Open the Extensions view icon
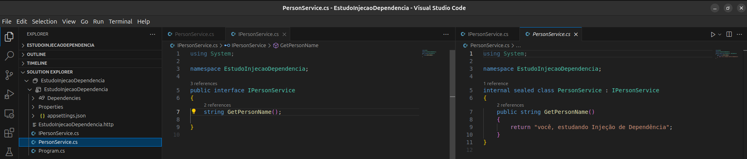 click(9, 133)
